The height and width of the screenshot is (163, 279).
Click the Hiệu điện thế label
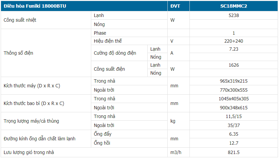(x=108, y=41)
